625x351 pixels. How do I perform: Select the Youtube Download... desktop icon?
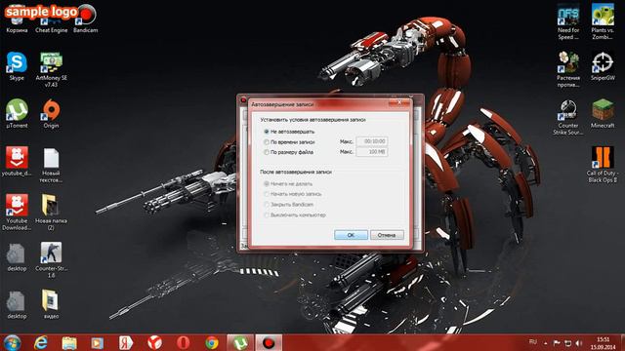click(x=17, y=213)
